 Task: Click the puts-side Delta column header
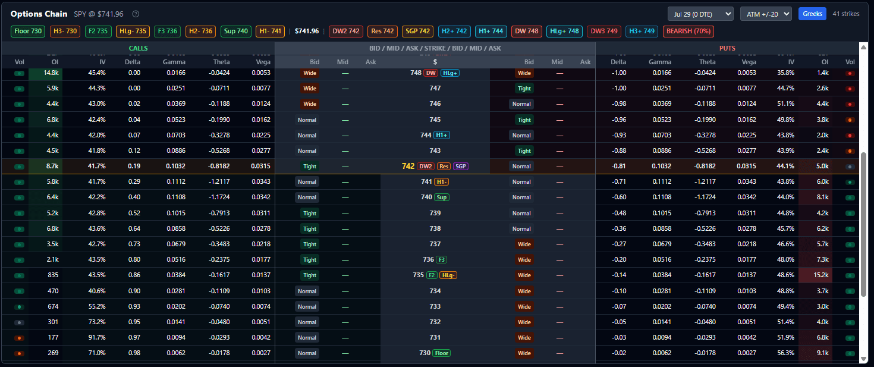(x=618, y=62)
